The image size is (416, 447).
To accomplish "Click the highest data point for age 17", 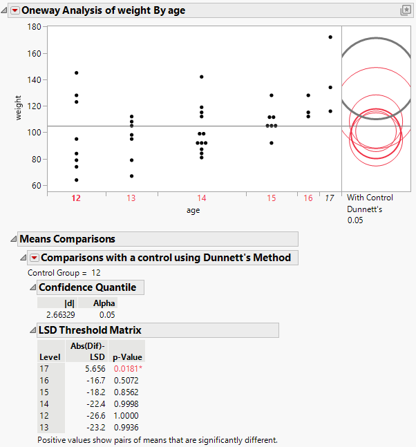I will [x=330, y=37].
